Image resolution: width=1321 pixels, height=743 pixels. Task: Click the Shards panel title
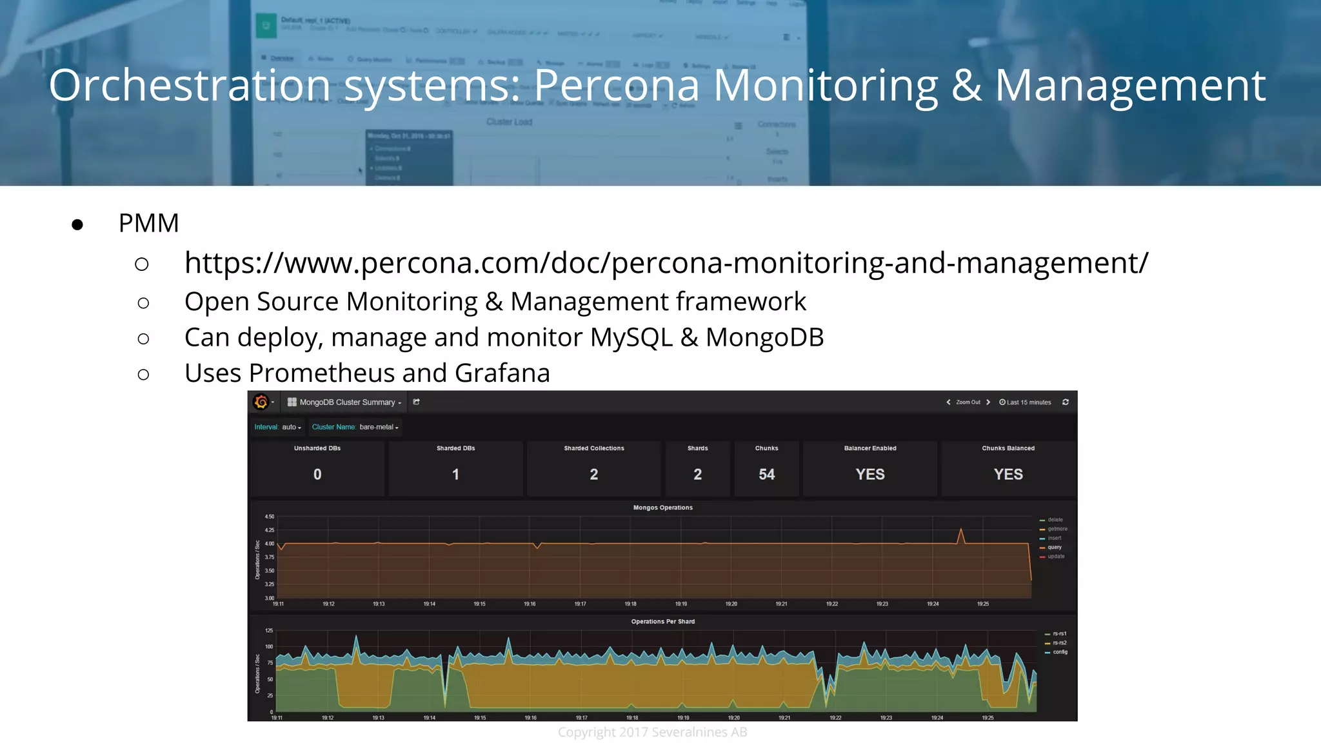[698, 448]
